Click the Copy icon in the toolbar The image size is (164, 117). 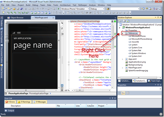pyautogui.click(x=29, y=9)
